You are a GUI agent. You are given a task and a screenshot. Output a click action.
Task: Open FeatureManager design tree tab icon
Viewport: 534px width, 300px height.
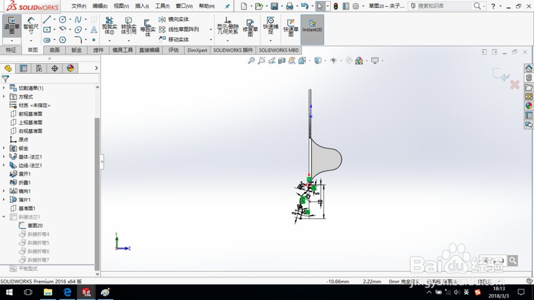[8, 68]
